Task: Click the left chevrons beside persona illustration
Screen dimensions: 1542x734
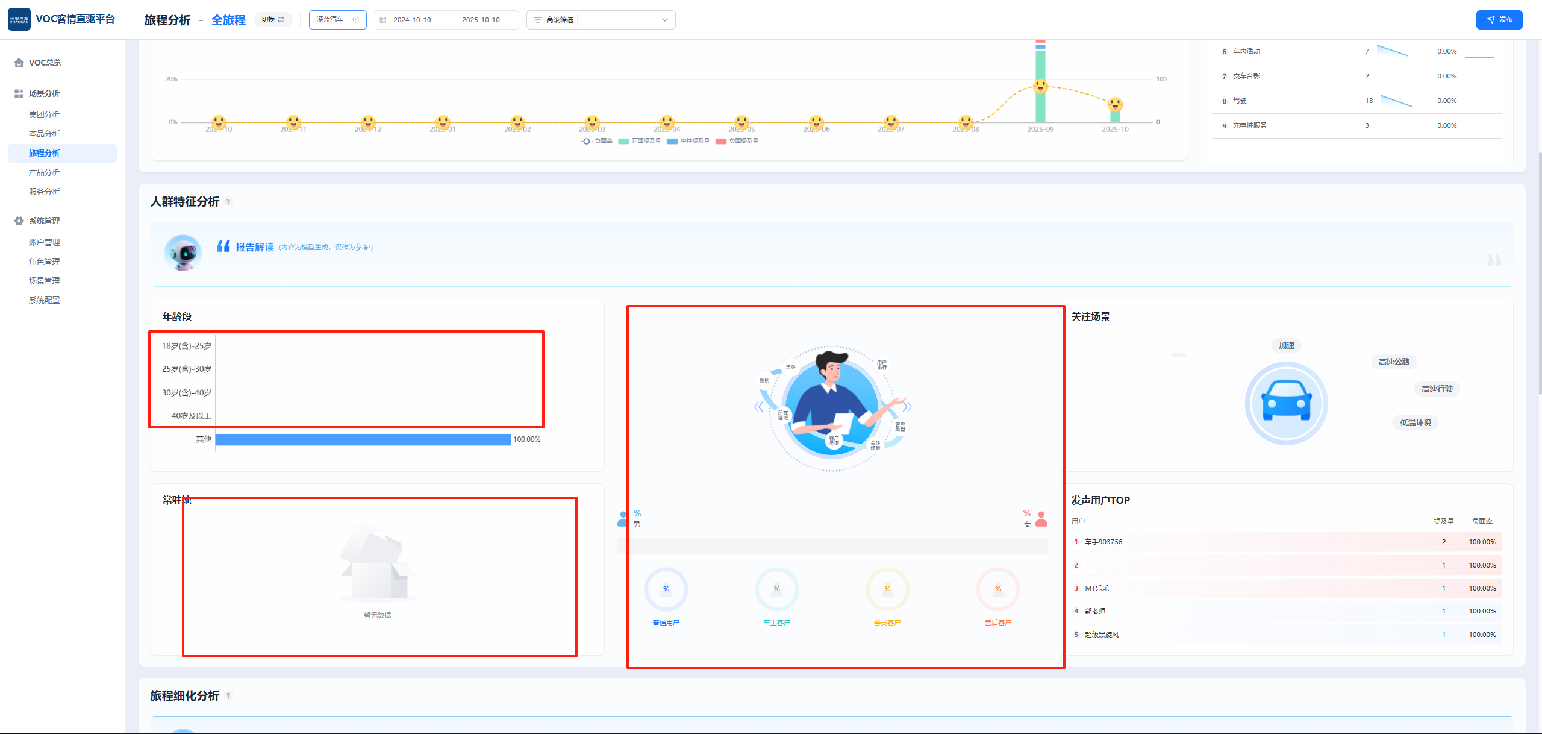Action: [758, 407]
